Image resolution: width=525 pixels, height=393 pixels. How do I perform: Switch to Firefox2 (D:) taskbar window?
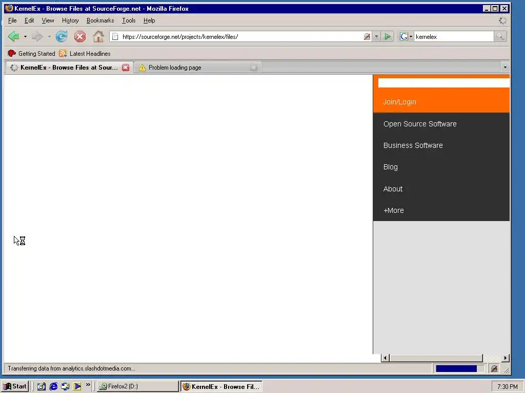coord(137,386)
